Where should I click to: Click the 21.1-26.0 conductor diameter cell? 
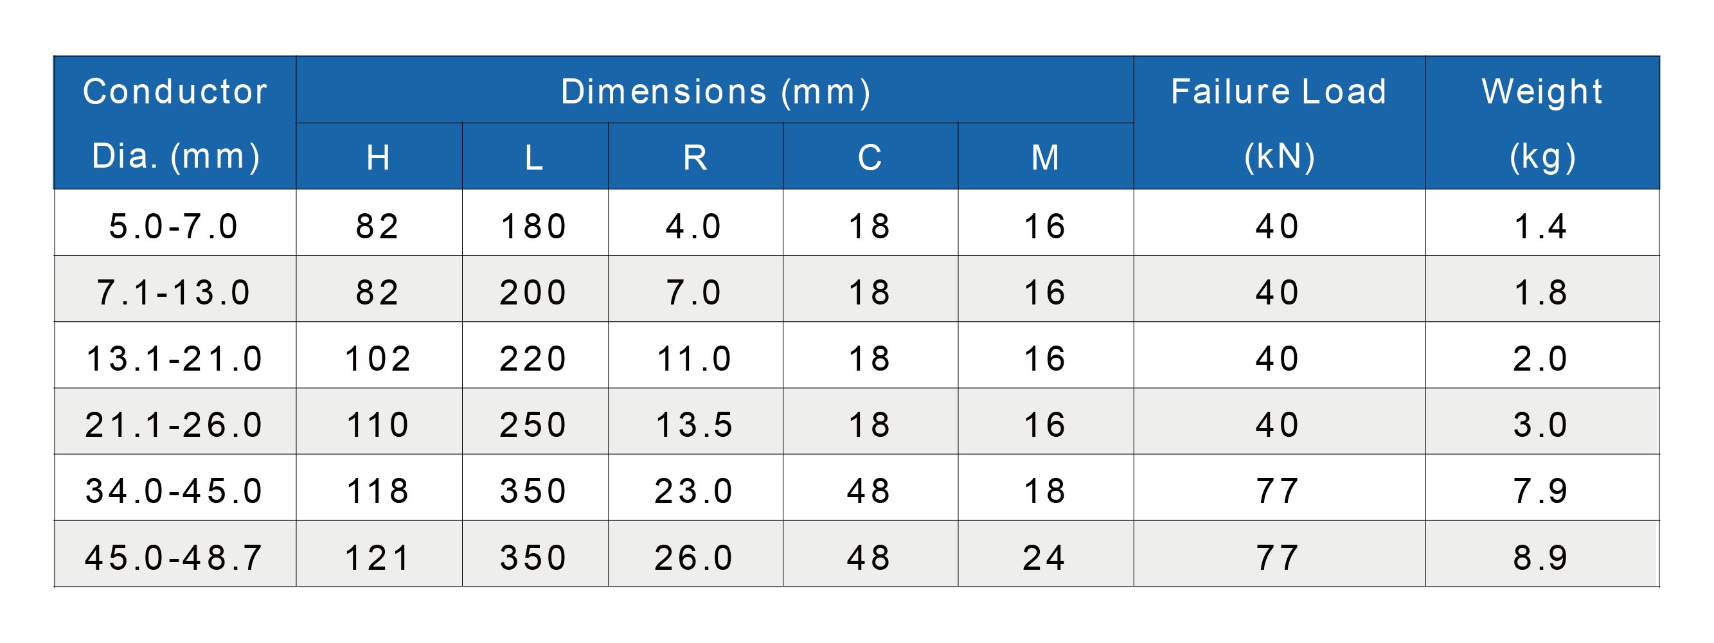point(174,425)
